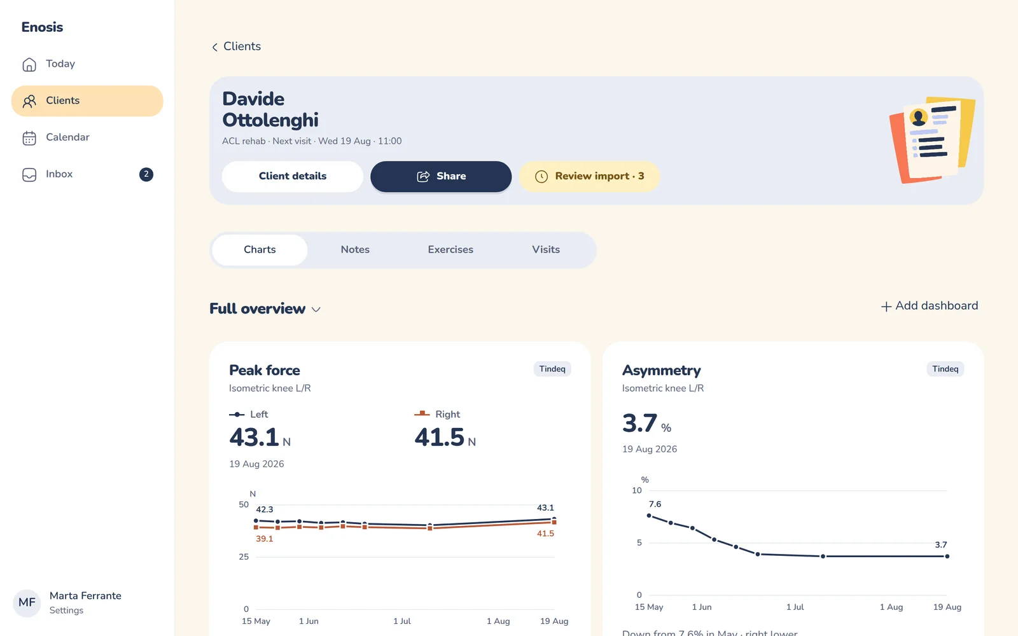The width and height of the screenshot is (1018, 636).
Task: Click the 3.7 % asymmetry value
Action: tap(647, 424)
